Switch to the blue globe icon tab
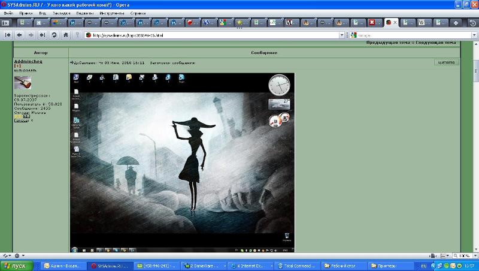Image resolution: width=479 pixels, height=271 pixels. point(208,23)
